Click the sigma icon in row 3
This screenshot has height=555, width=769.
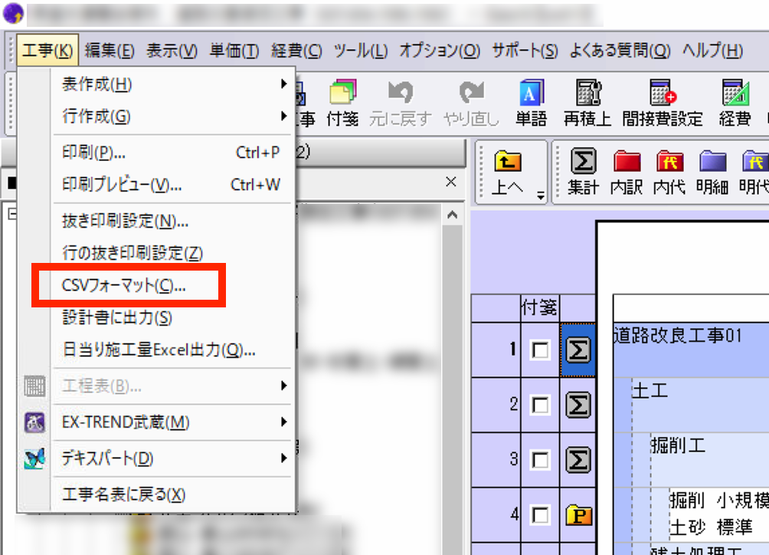click(578, 460)
